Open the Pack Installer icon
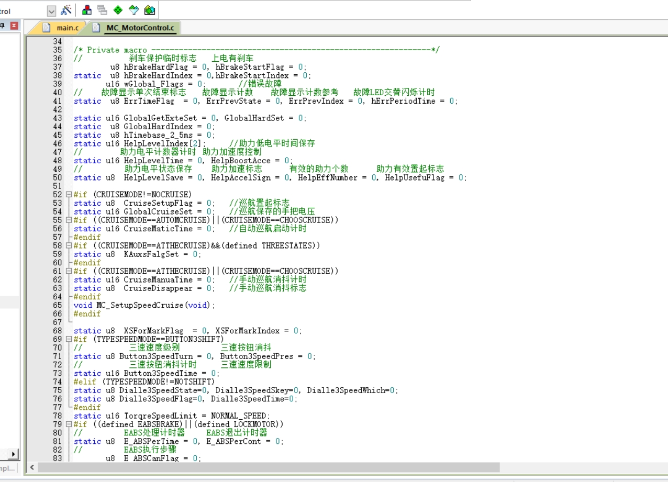Screen dimensions: 668x482 pyautogui.click(x=150, y=10)
